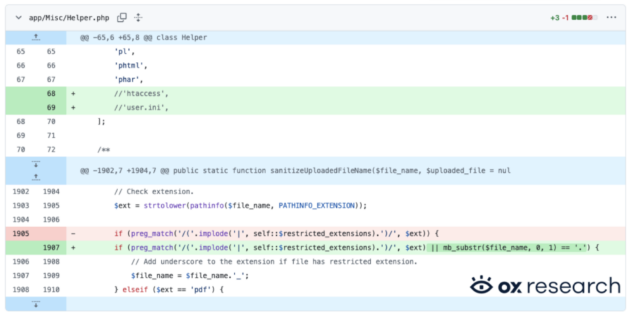Click the added //'user.ini' code line
Screen dimensions: 632x316
pyautogui.click(x=142, y=107)
